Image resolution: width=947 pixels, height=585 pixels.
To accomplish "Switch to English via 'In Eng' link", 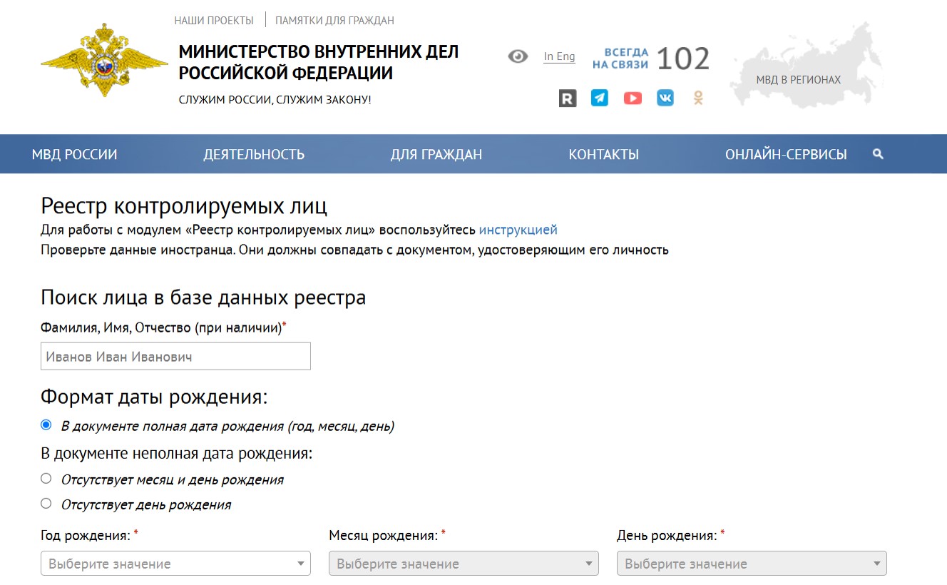I will tap(559, 56).
